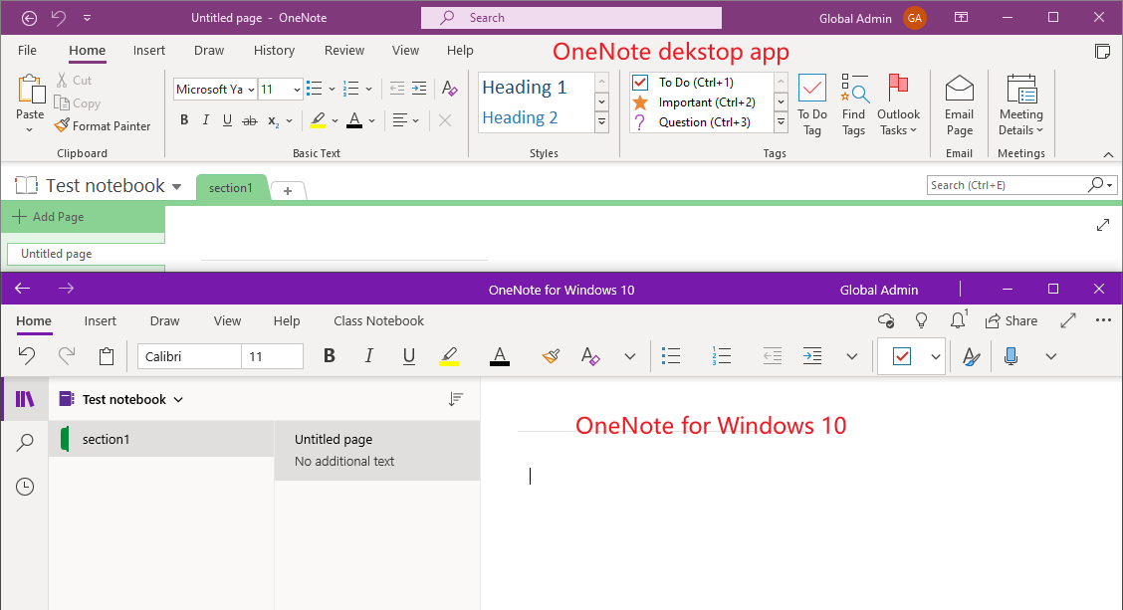Switch to the Draw tab in OneNote for Windows 10
Screen dimensions: 1123x610
click(x=164, y=320)
